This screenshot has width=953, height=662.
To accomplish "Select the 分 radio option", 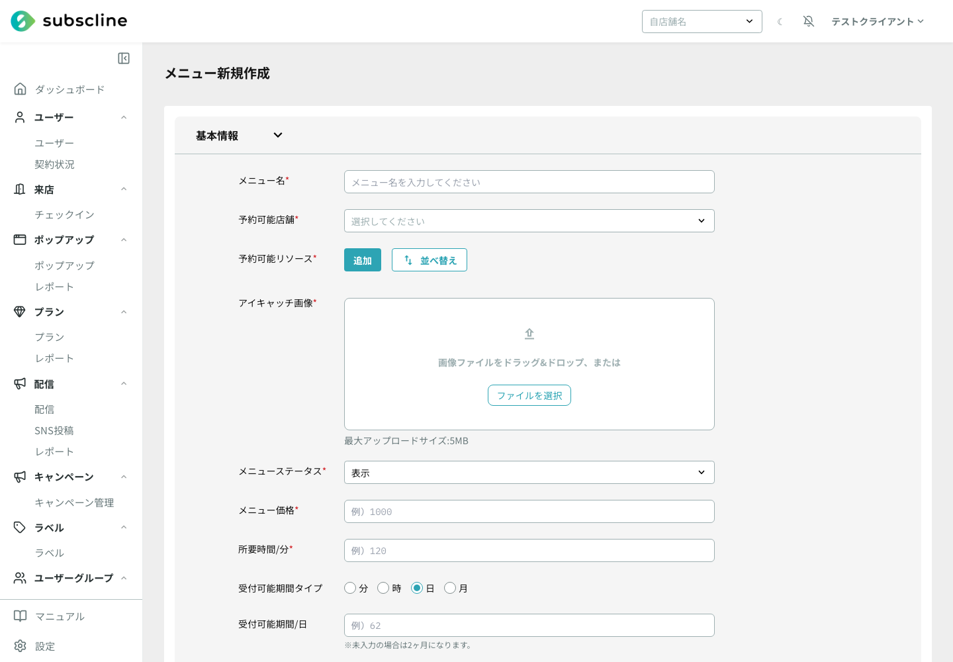I will (350, 588).
